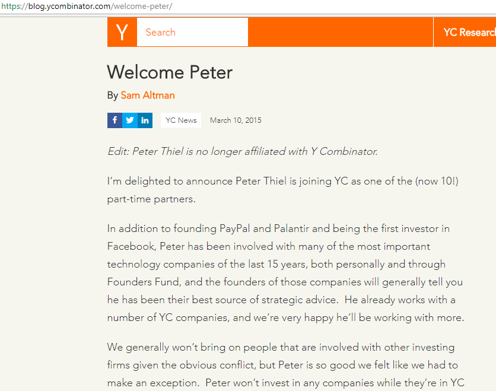496x391 pixels.
Task: Share the post on LinkedIn
Action: [145, 120]
